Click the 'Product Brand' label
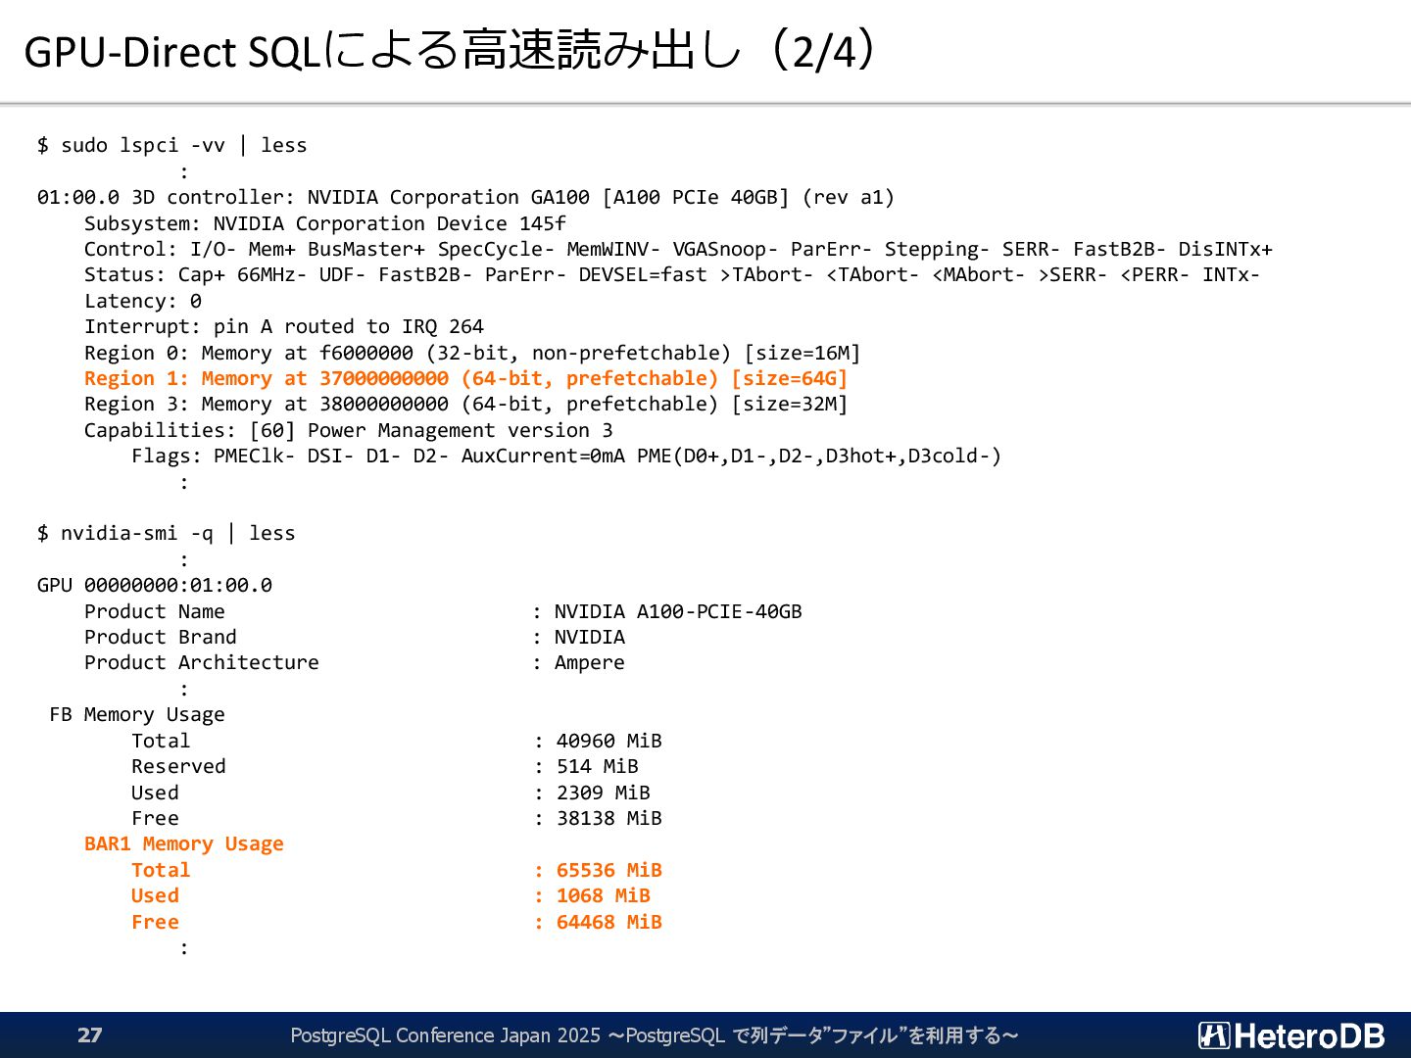 coord(161,637)
